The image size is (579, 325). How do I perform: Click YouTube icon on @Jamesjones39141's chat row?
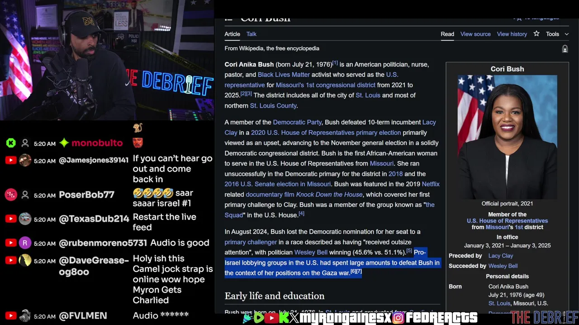coord(11,160)
